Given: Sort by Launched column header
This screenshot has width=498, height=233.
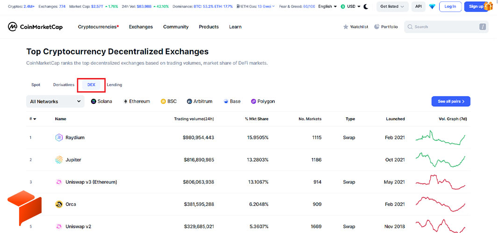Looking at the screenshot, I should click(x=395, y=119).
